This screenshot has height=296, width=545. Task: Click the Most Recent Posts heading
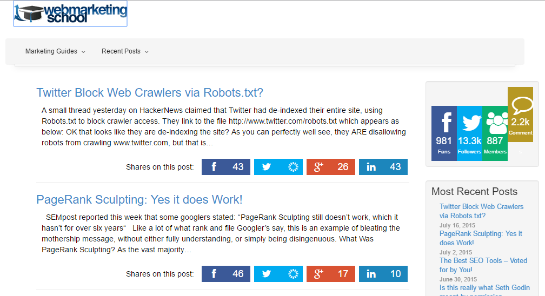475,191
